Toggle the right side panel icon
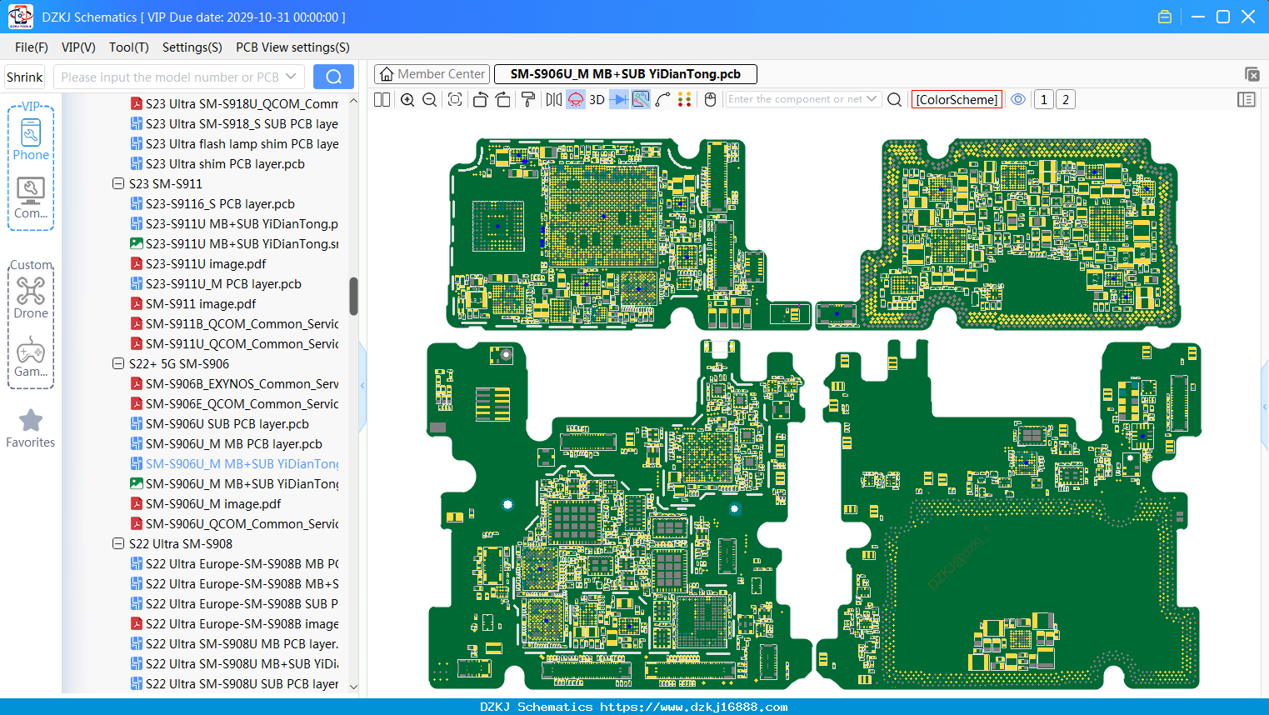 (1247, 99)
